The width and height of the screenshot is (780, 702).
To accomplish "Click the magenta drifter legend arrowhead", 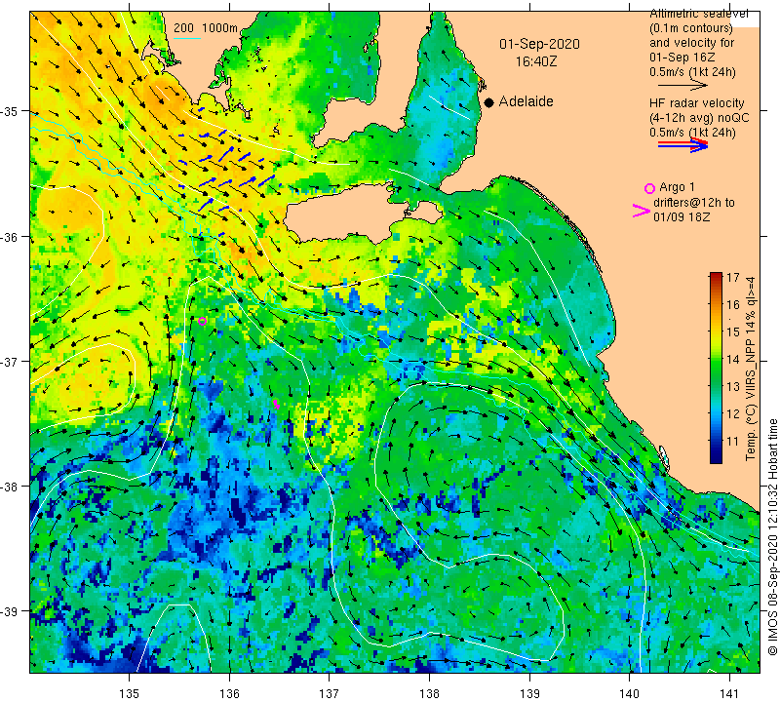I will pos(641,211).
